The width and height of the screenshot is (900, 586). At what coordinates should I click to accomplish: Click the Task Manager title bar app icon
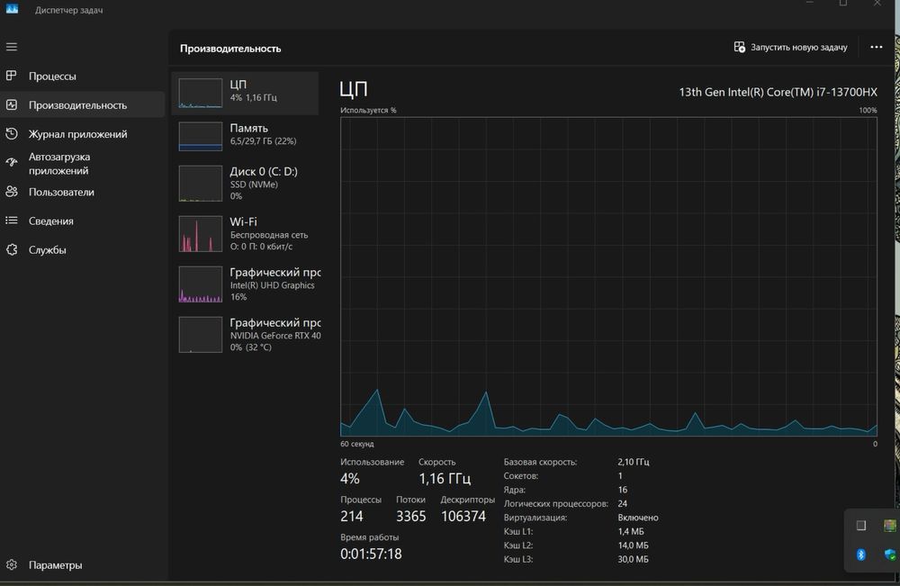pos(12,9)
